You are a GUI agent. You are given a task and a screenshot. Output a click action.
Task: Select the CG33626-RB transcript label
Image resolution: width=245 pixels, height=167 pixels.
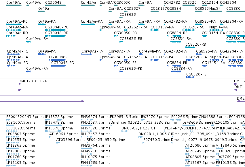[131, 39]
